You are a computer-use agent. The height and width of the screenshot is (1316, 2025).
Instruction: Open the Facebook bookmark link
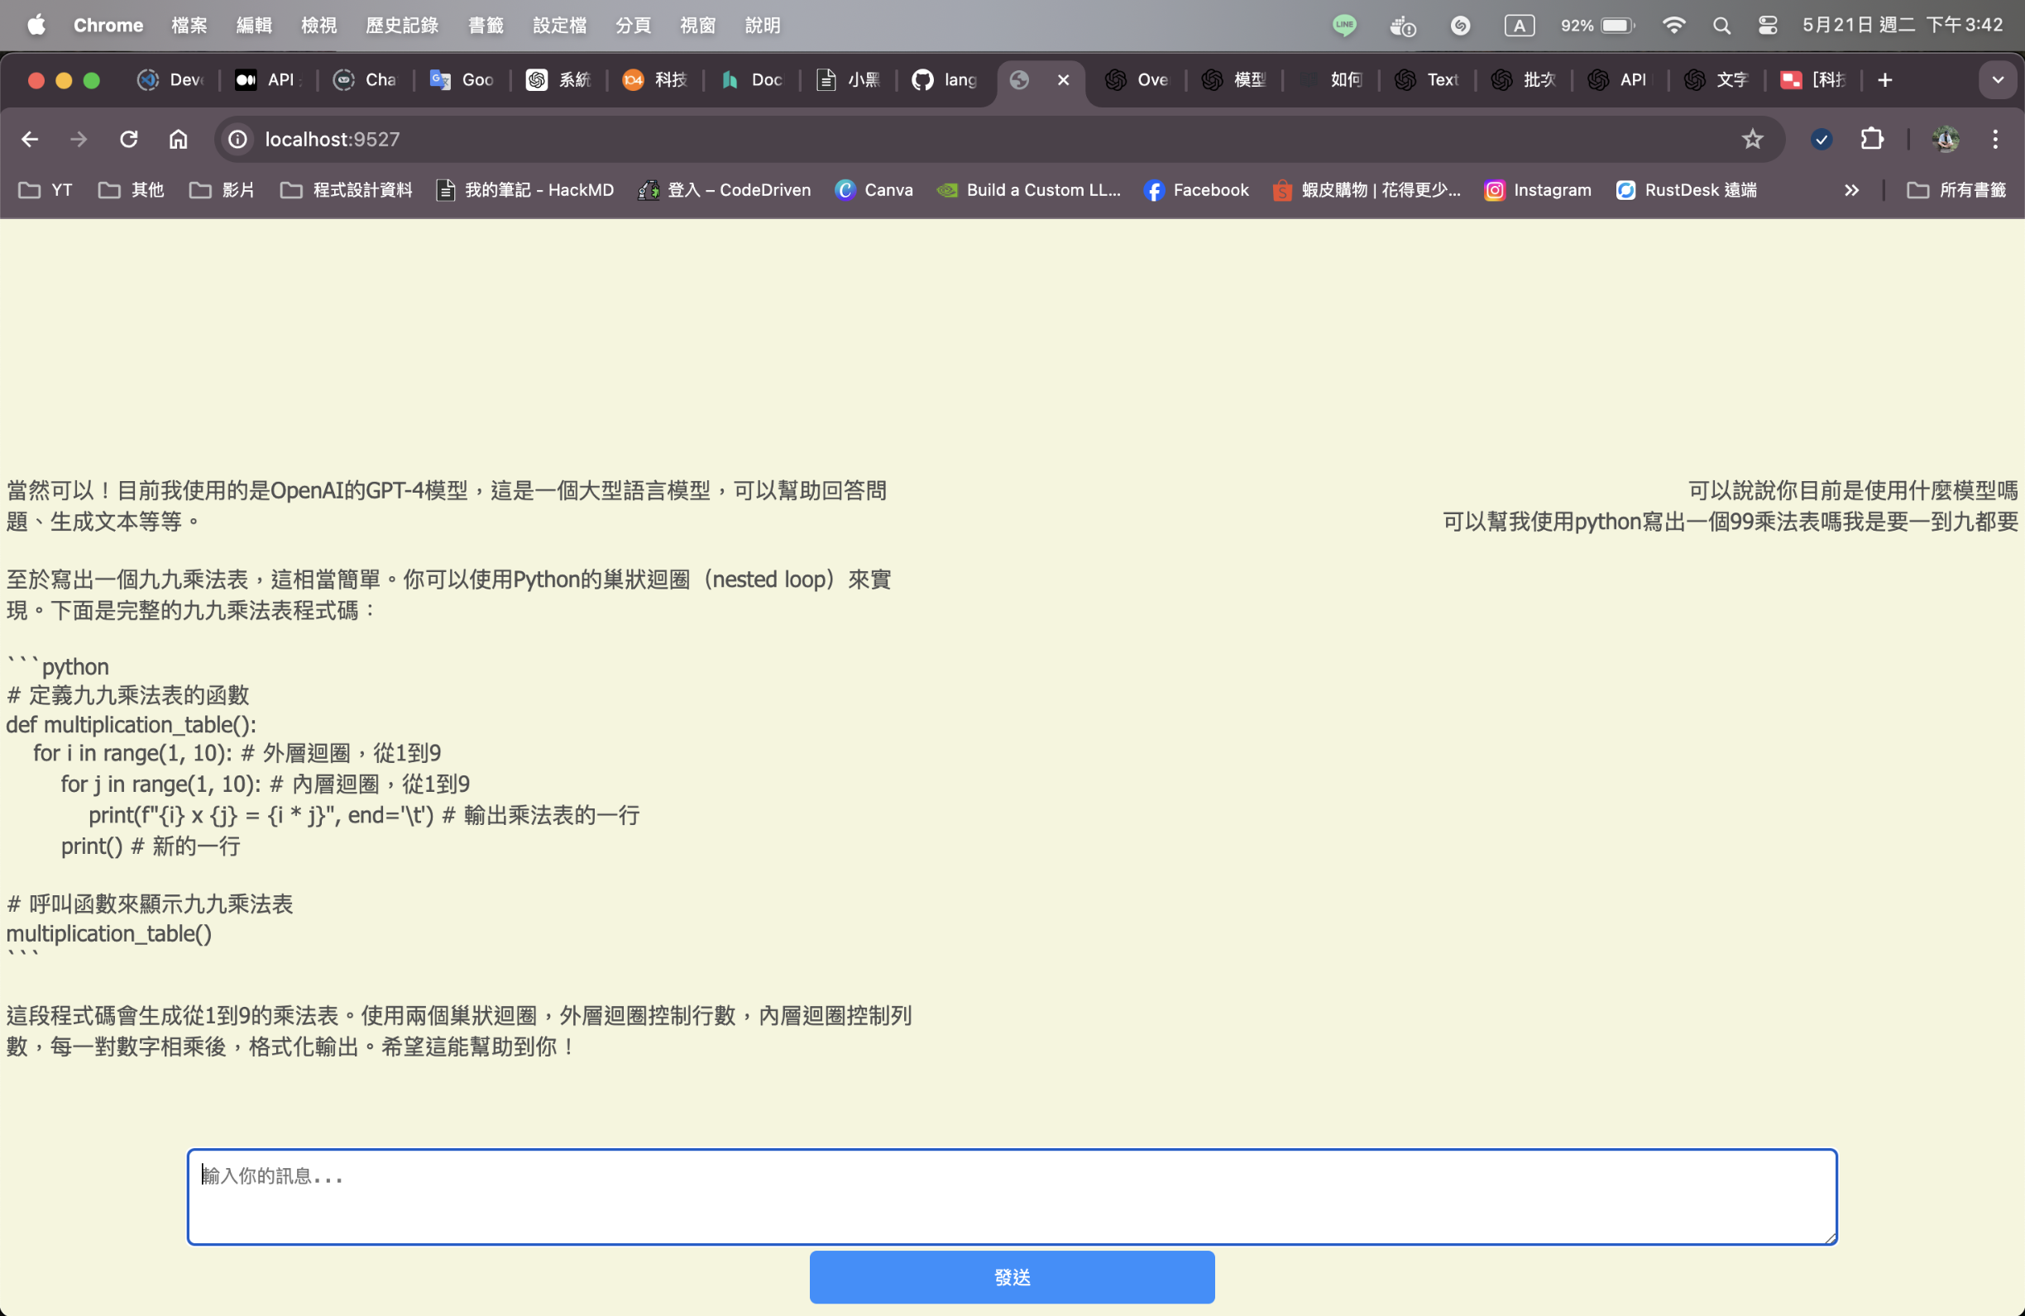[x=1196, y=190]
